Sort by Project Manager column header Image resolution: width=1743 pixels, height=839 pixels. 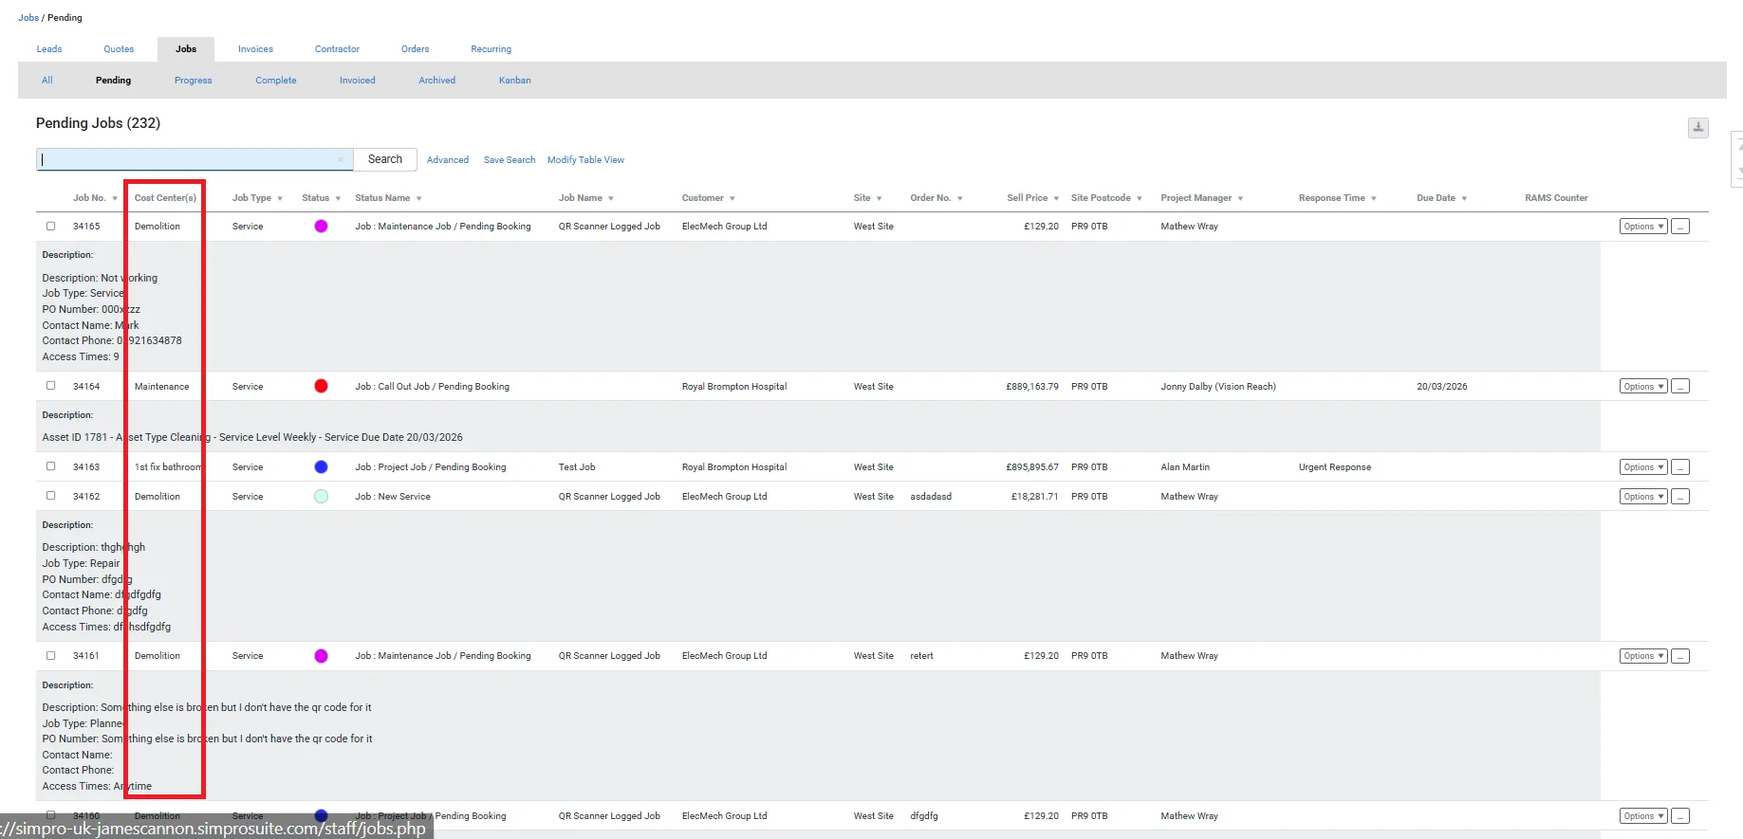(x=1201, y=198)
